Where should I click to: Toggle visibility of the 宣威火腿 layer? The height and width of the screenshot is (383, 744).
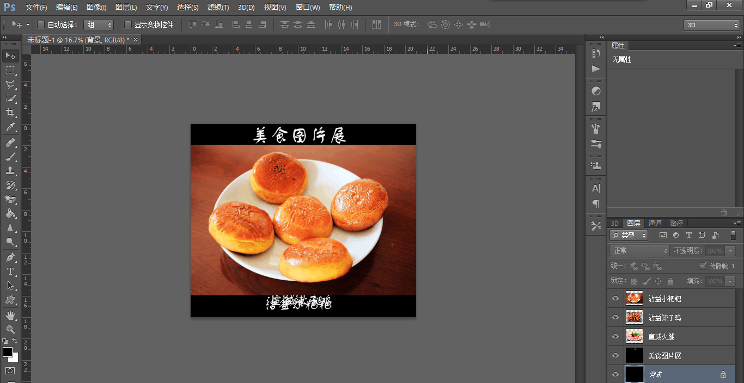[x=615, y=336]
